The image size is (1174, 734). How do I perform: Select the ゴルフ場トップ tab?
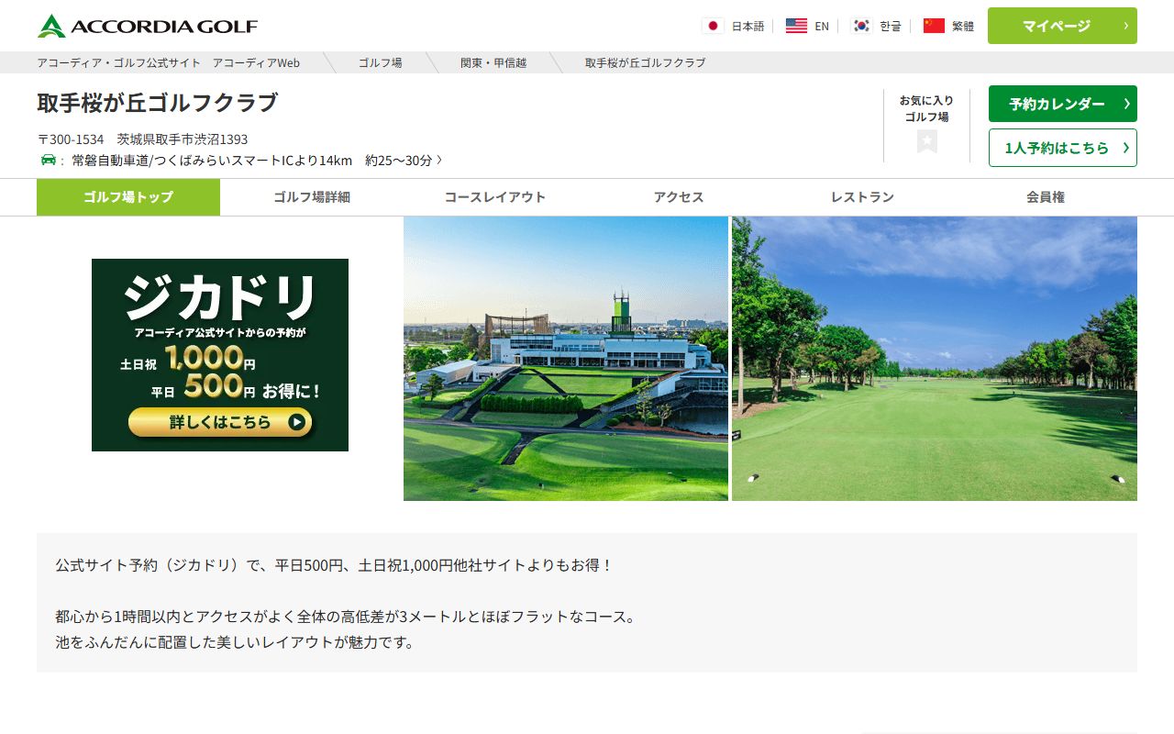(128, 197)
